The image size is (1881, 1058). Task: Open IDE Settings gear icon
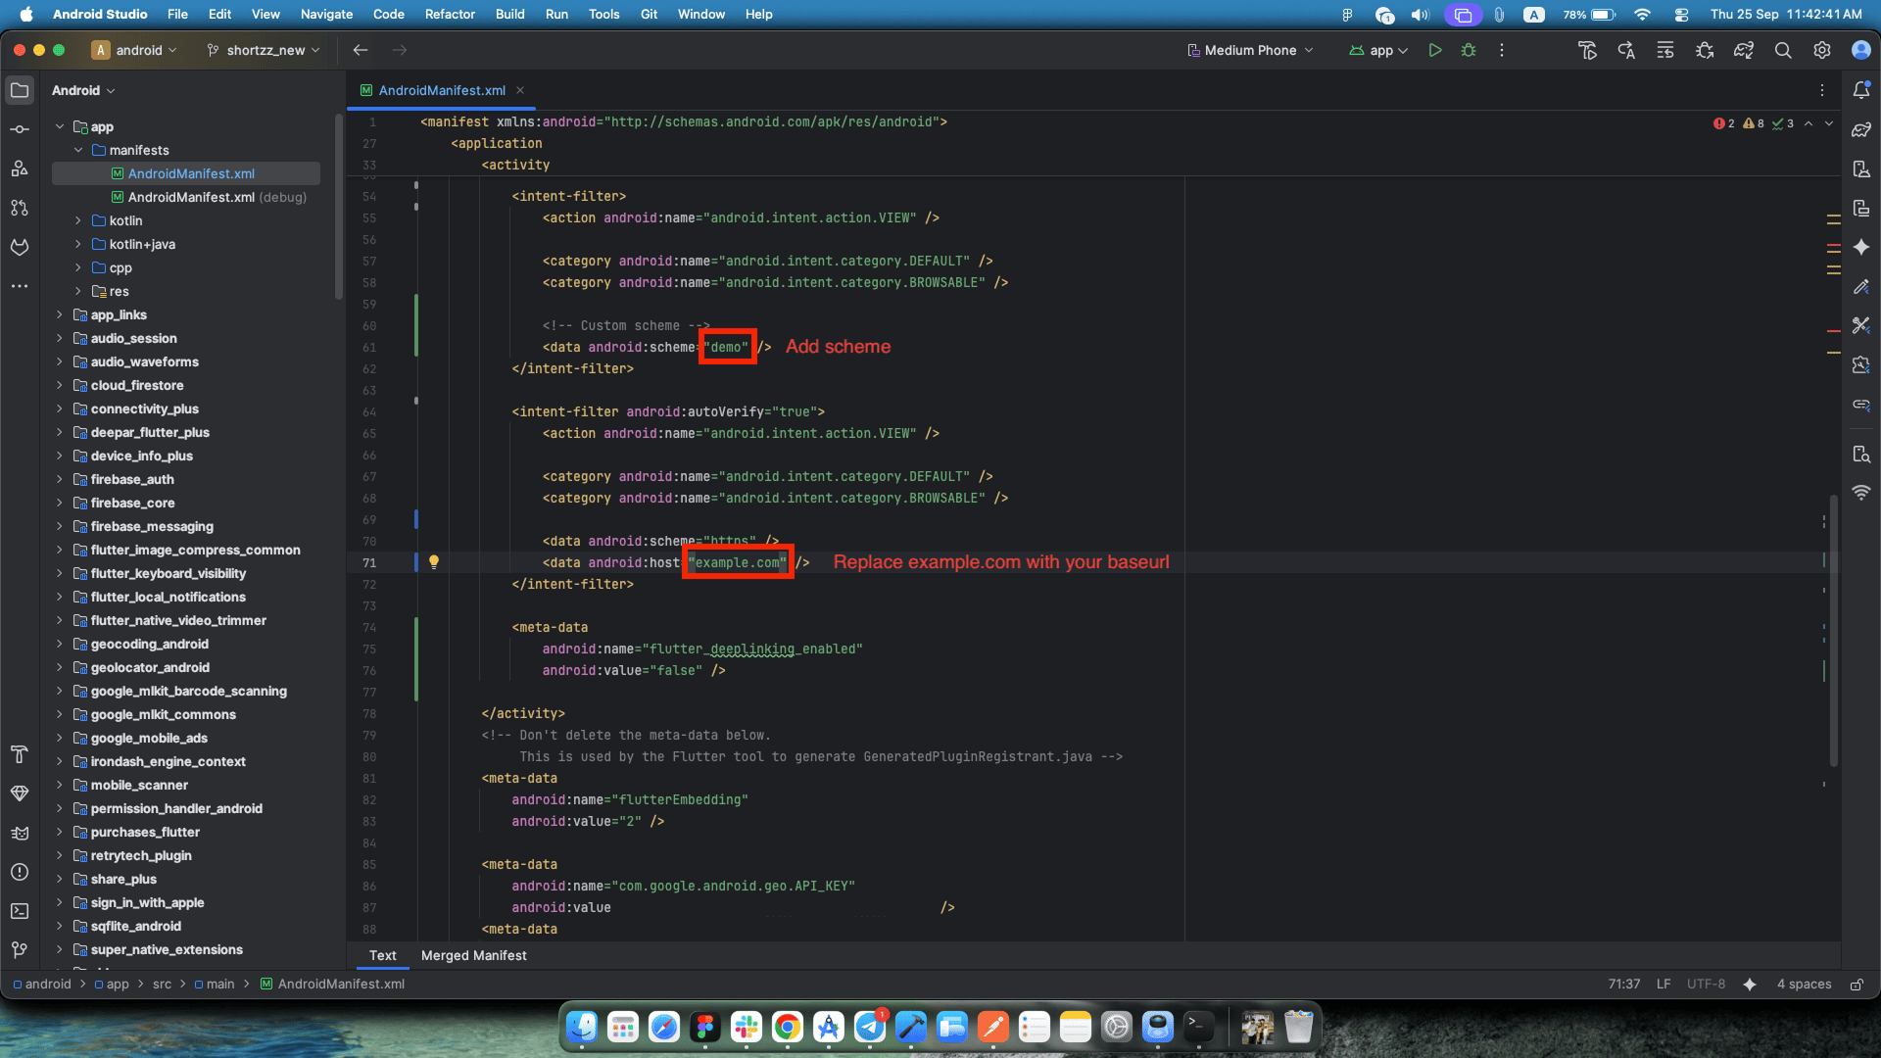click(x=1822, y=50)
